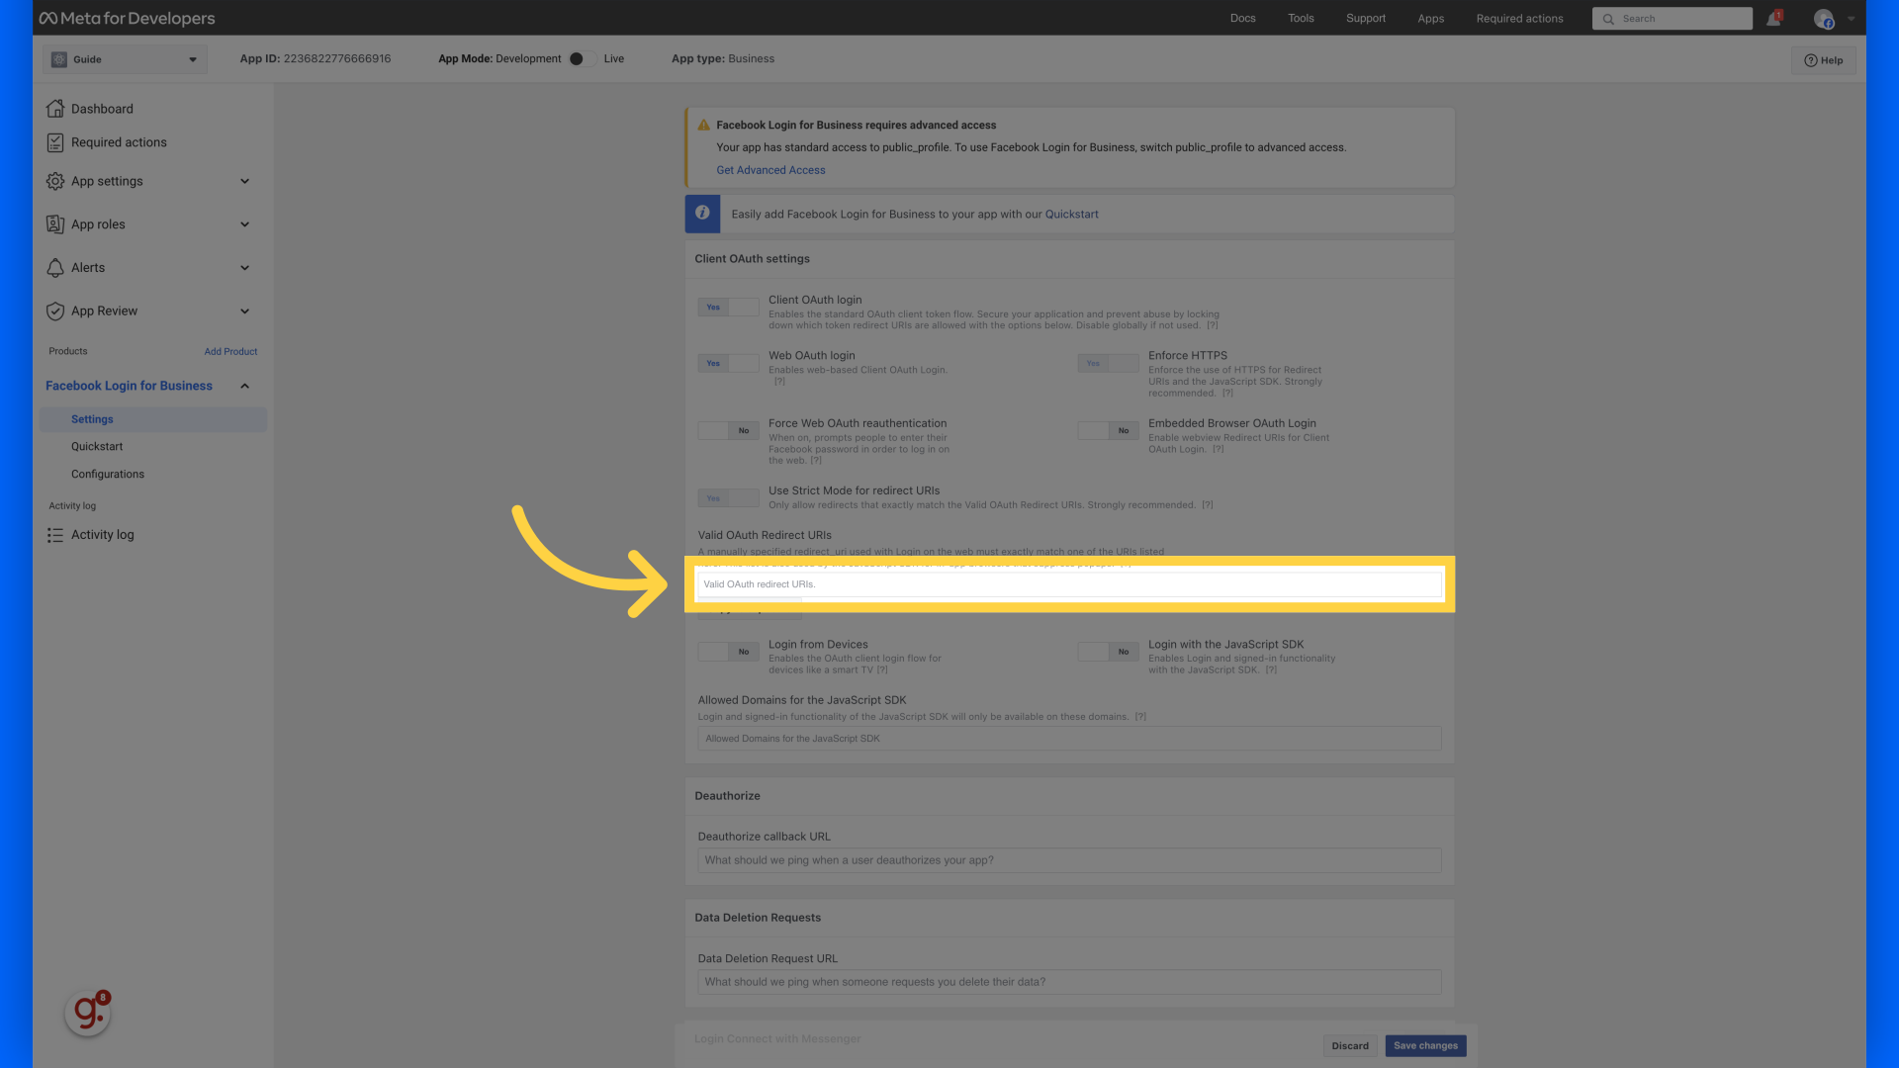The height and width of the screenshot is (1068, 1899).
Task: Click the Save changes button
Action: pyautogui.click(x=1425, y=1046)
